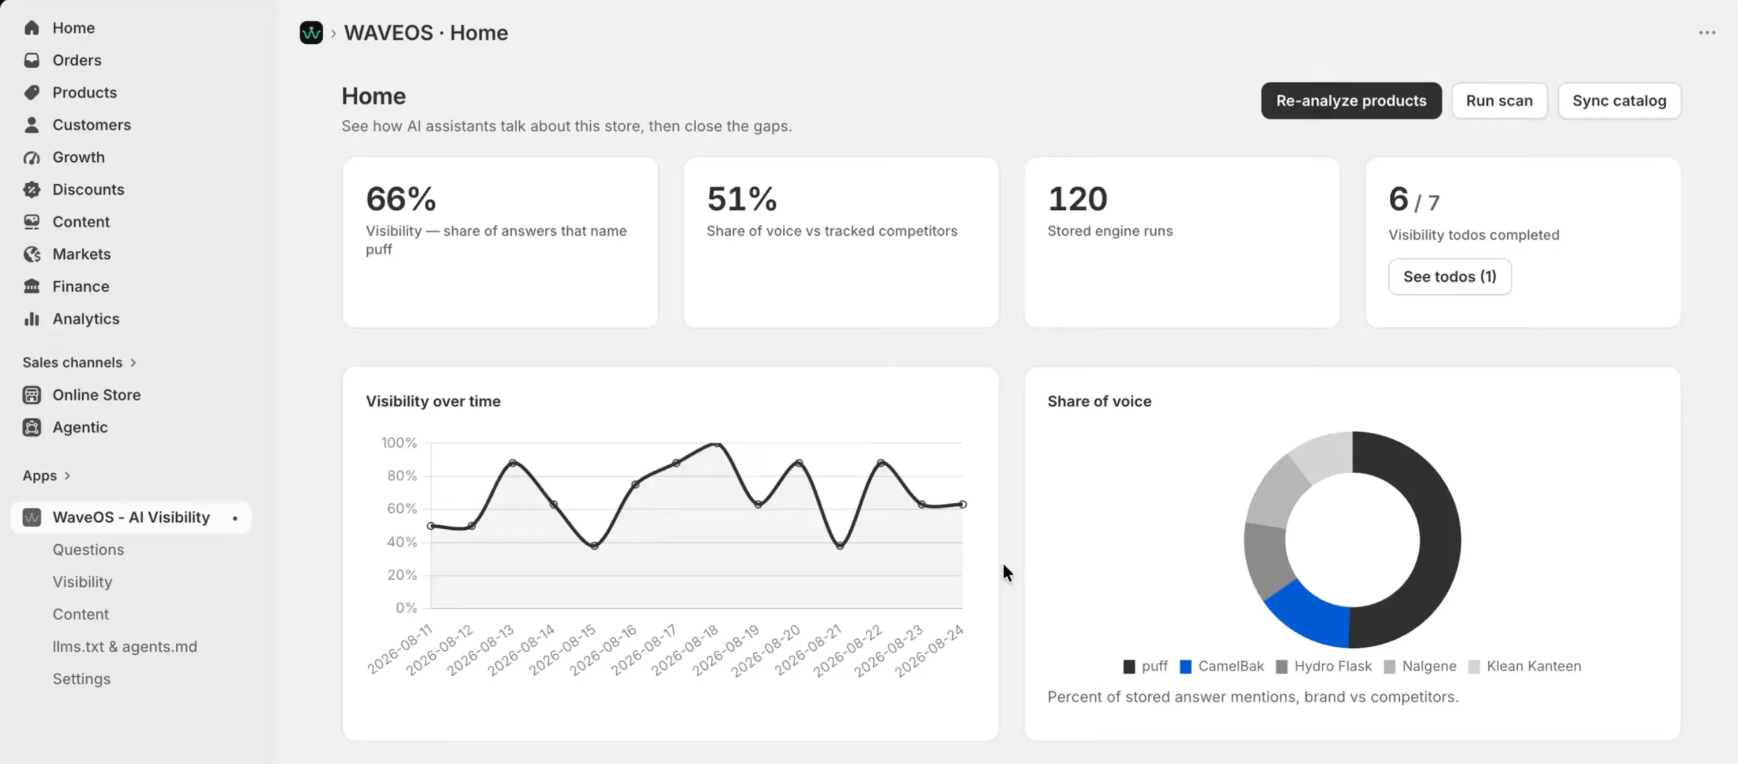Open the Customers section

tap(92, 125)
